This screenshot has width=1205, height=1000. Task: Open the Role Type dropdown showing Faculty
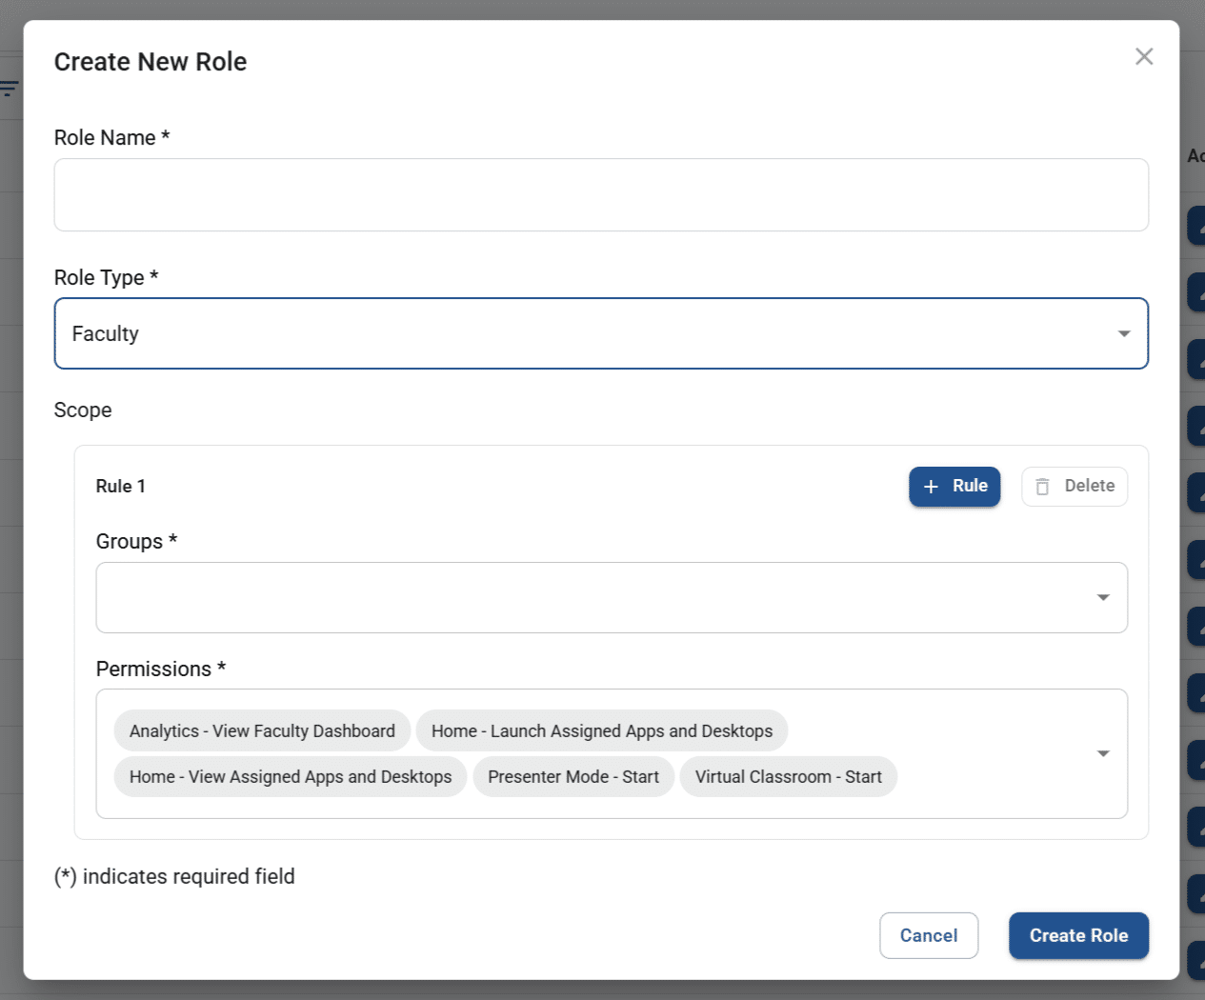tap(601, 333)
